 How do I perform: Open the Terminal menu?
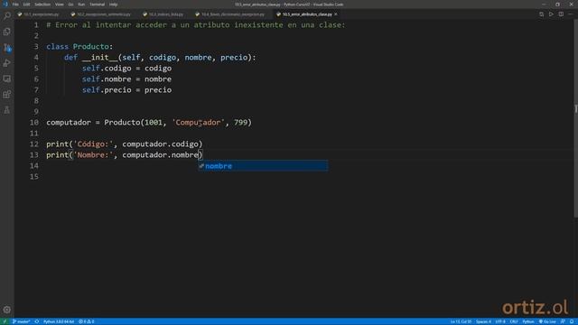tap(97, 5)
